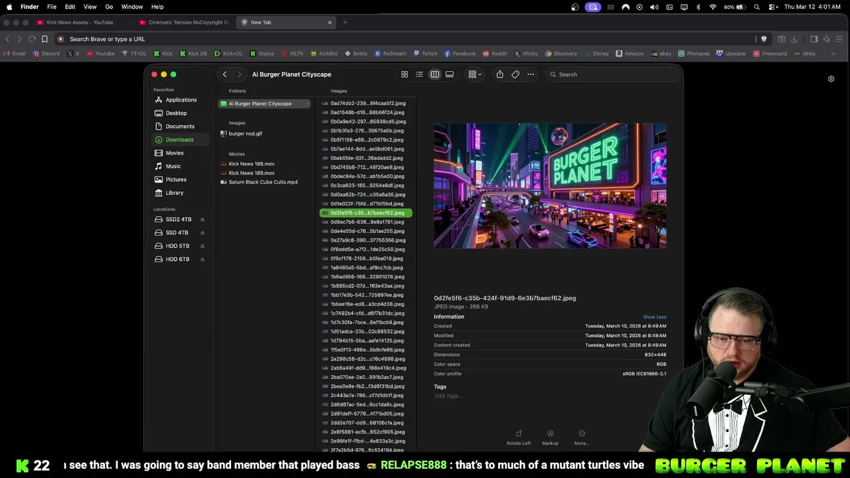Switch Finder to icon view
Image resolution: width=850 pixels, height=478 pixels.
pyautogui.click(x=404, y=74)
